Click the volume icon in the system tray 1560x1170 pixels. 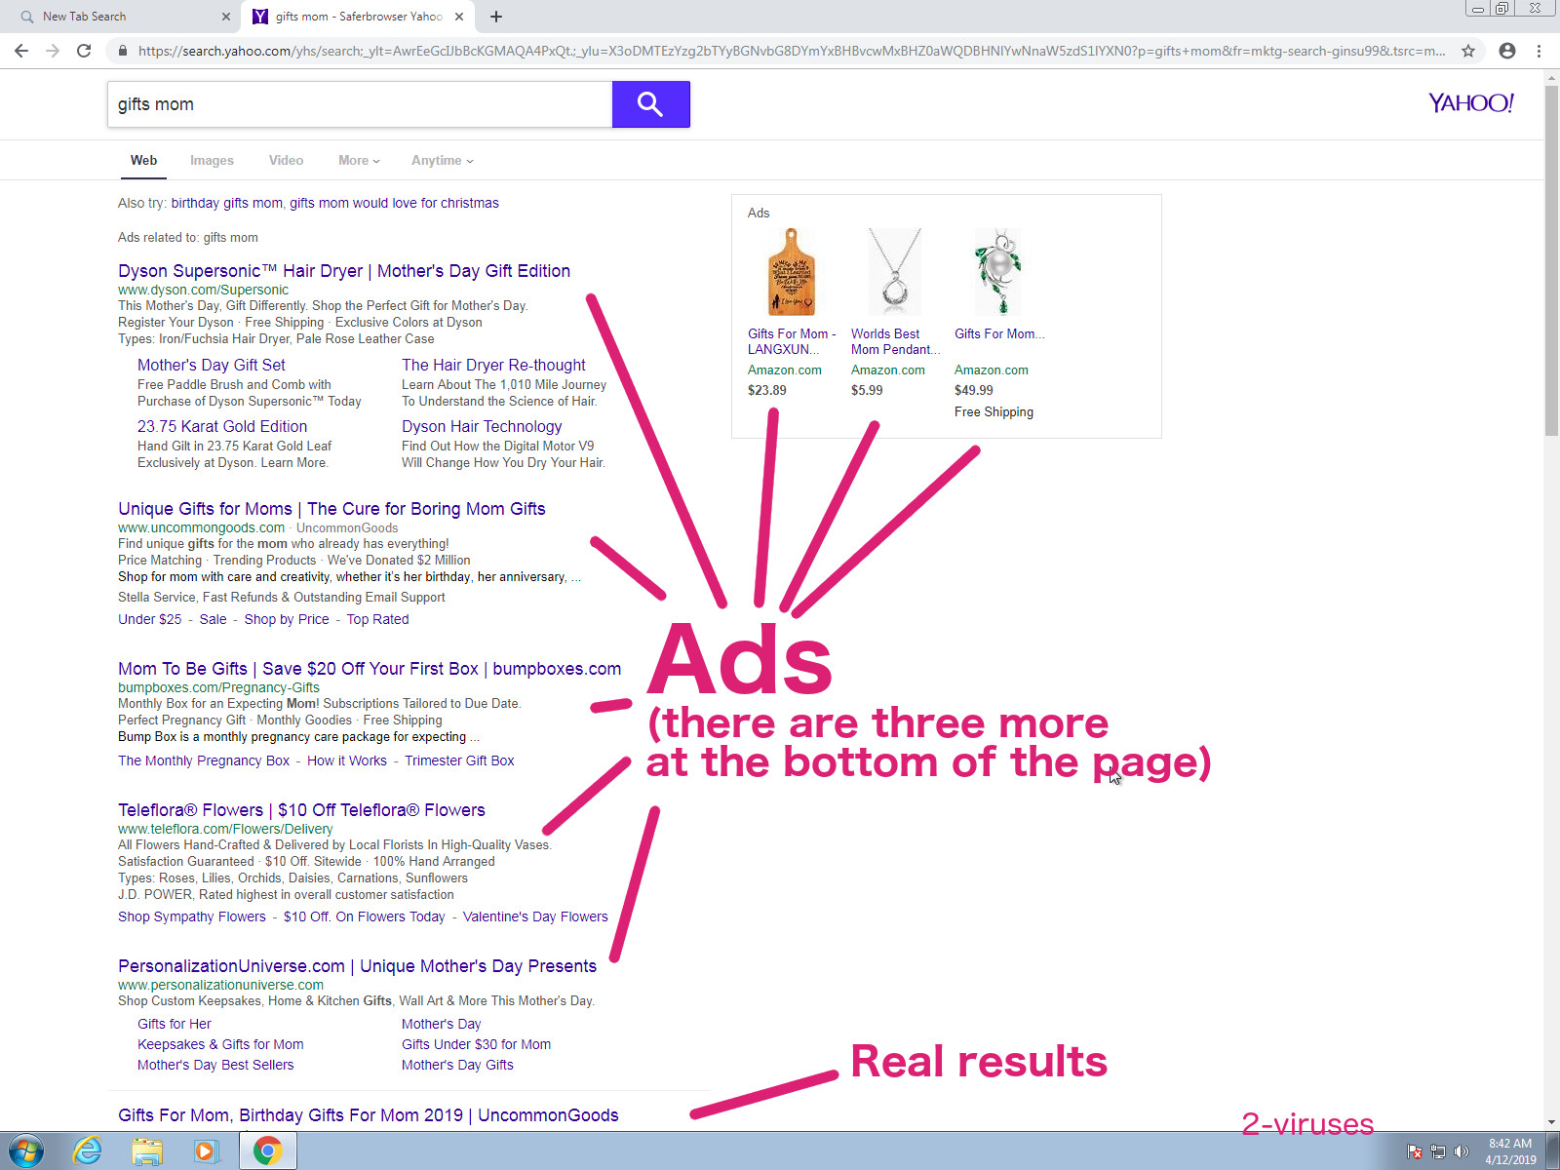[1462, 1150]
